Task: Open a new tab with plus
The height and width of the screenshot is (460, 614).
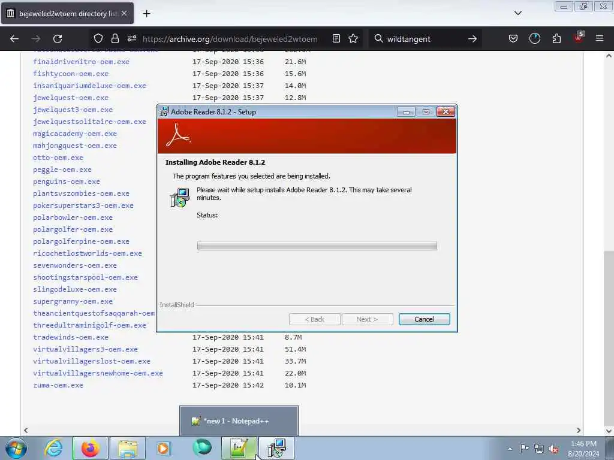Action: pyautogui.click(x=146, y=14)
